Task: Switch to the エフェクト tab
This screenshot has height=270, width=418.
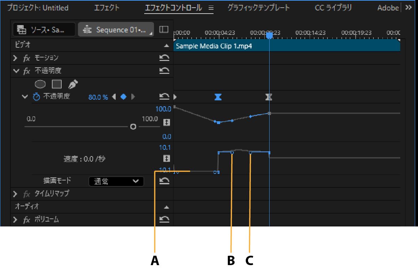Action: pos(107,8)
